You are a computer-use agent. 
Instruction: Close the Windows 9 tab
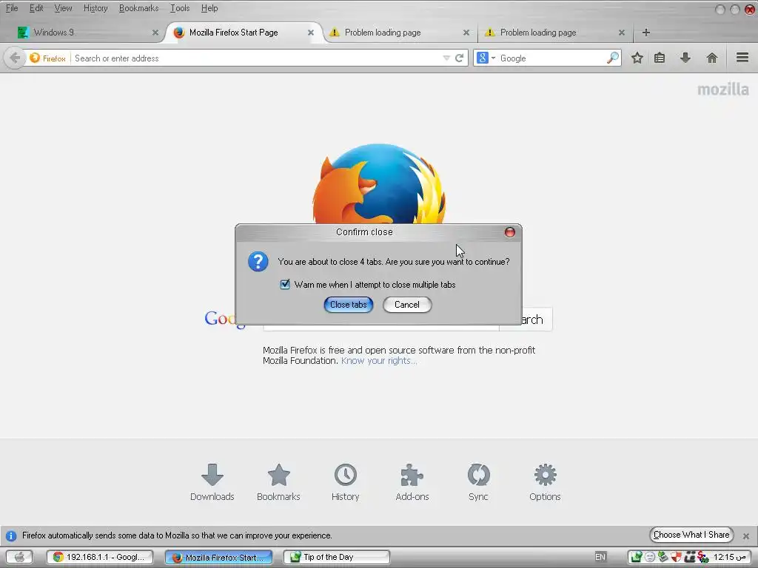pyautogui.click(x=155, y=33)
